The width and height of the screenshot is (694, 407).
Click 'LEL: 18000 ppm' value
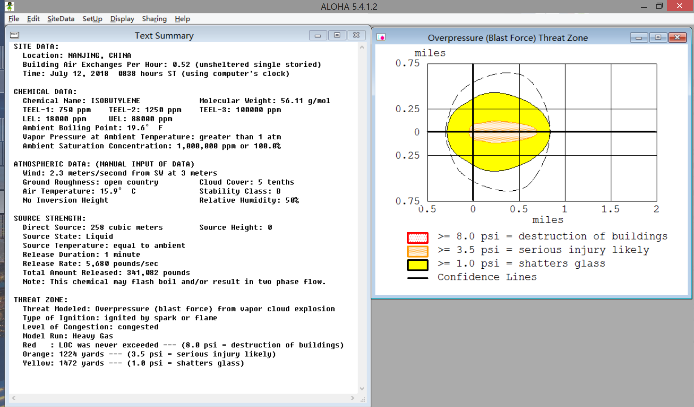[54, 119]
